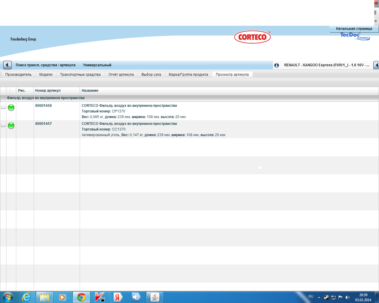Viewport: 379px width, 303px height.
Task: Go to the Транспортные средства tab
Action: point(80,75)
